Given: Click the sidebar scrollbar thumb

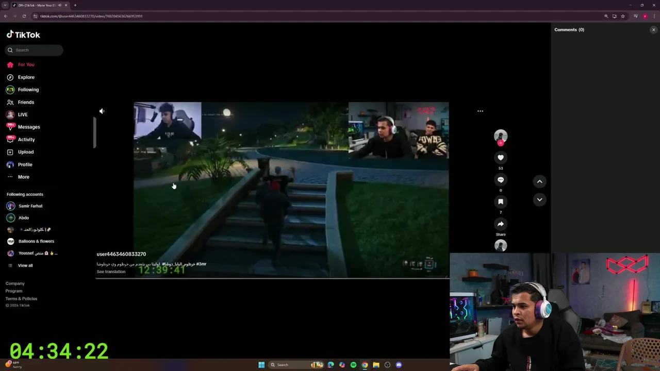Looking at the screenshot, I should [94, 132].
